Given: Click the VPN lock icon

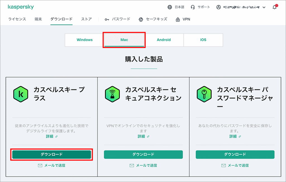Looking at the screenshot, I should [178, 19].
